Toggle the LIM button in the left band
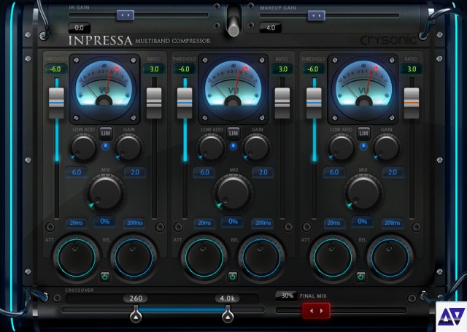Screen dimensions: 467x332 pyautogui.click(x=104, y=133)
